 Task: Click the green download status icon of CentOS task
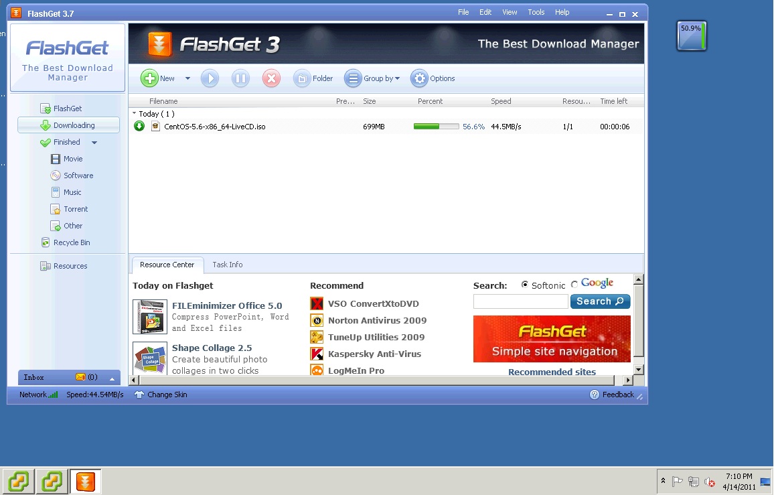click(139, 127)
